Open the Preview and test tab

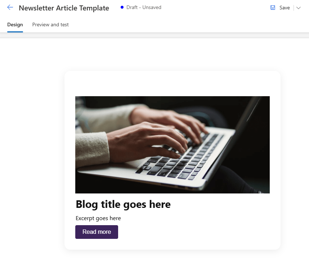pos(50,24)
